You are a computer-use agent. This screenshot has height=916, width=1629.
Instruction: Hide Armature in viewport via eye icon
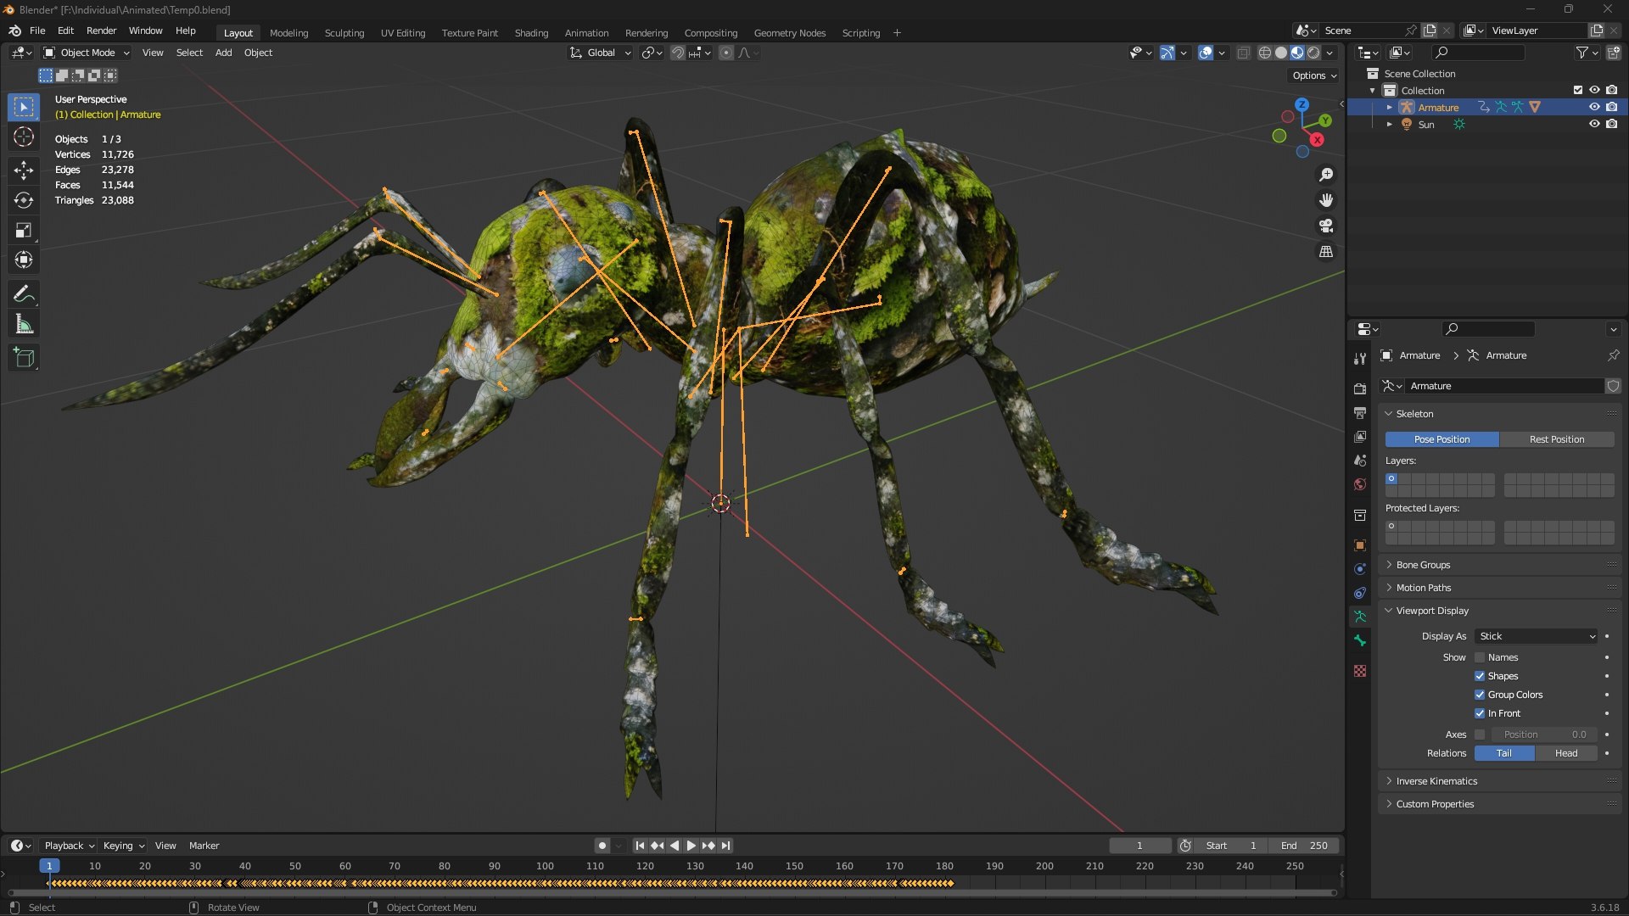(1594, 107)
